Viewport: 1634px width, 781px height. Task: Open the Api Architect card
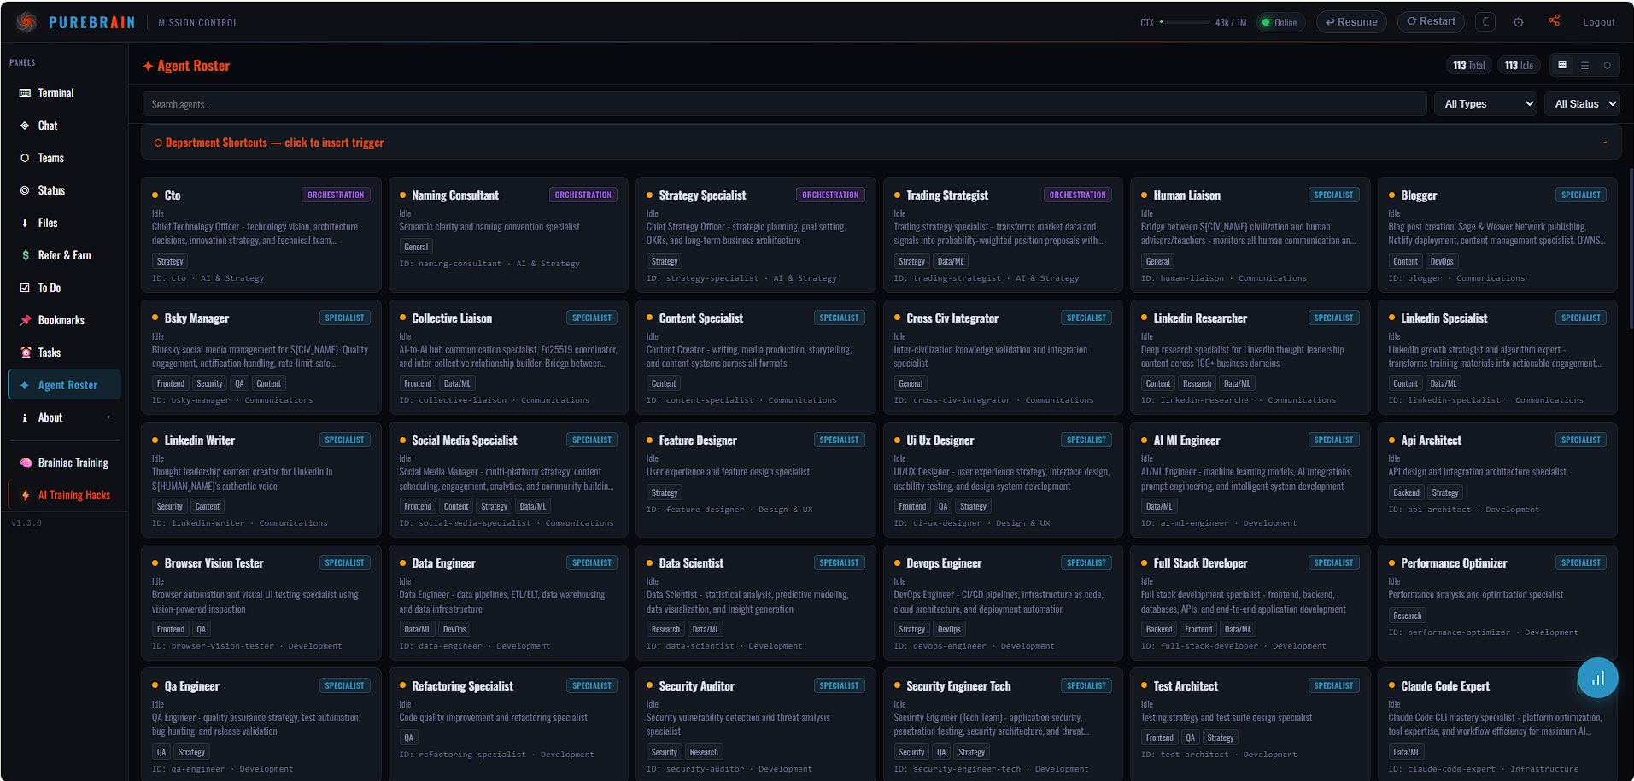click(x=1497, y=480)
